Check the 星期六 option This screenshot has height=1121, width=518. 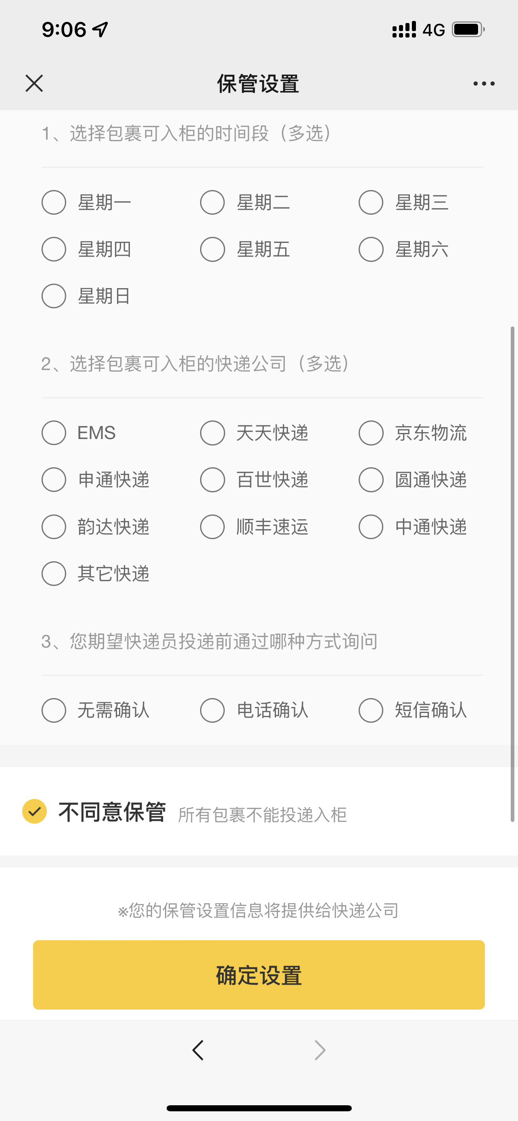pos(371,249)
